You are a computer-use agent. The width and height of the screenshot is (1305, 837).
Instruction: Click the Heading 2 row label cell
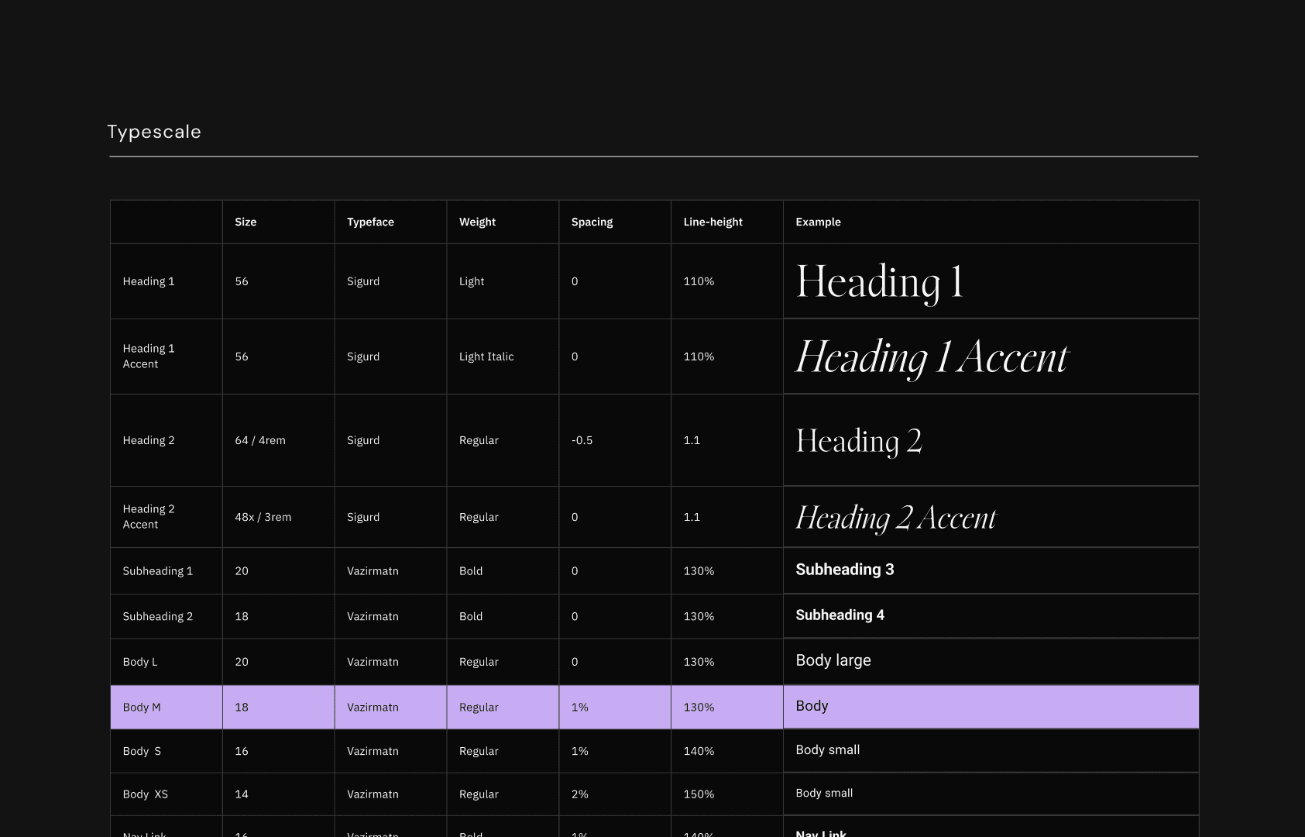click(167, 440)
